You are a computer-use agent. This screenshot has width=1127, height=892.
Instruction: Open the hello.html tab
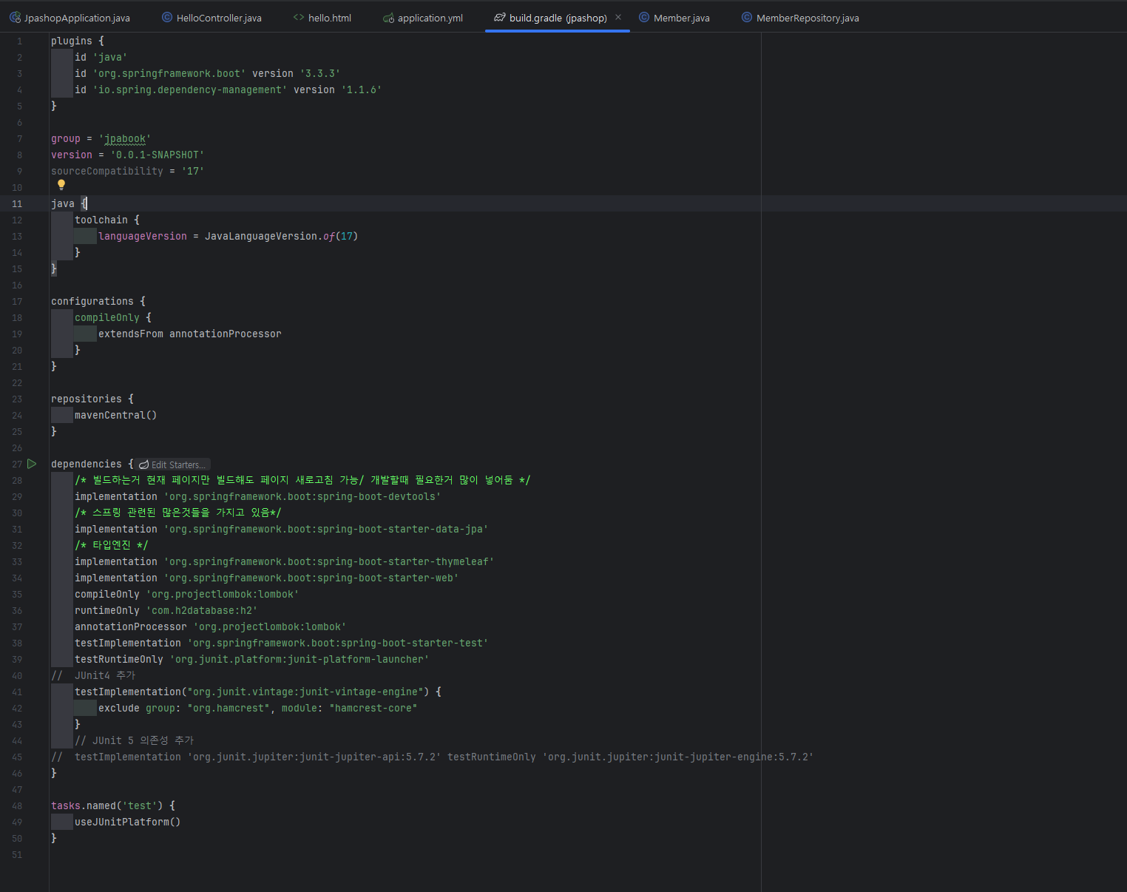coord(322,18)
